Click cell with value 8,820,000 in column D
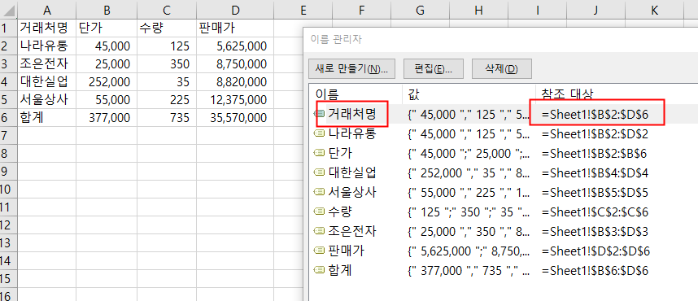The width and height of the screenshot is (698, 301). point(235,82)
